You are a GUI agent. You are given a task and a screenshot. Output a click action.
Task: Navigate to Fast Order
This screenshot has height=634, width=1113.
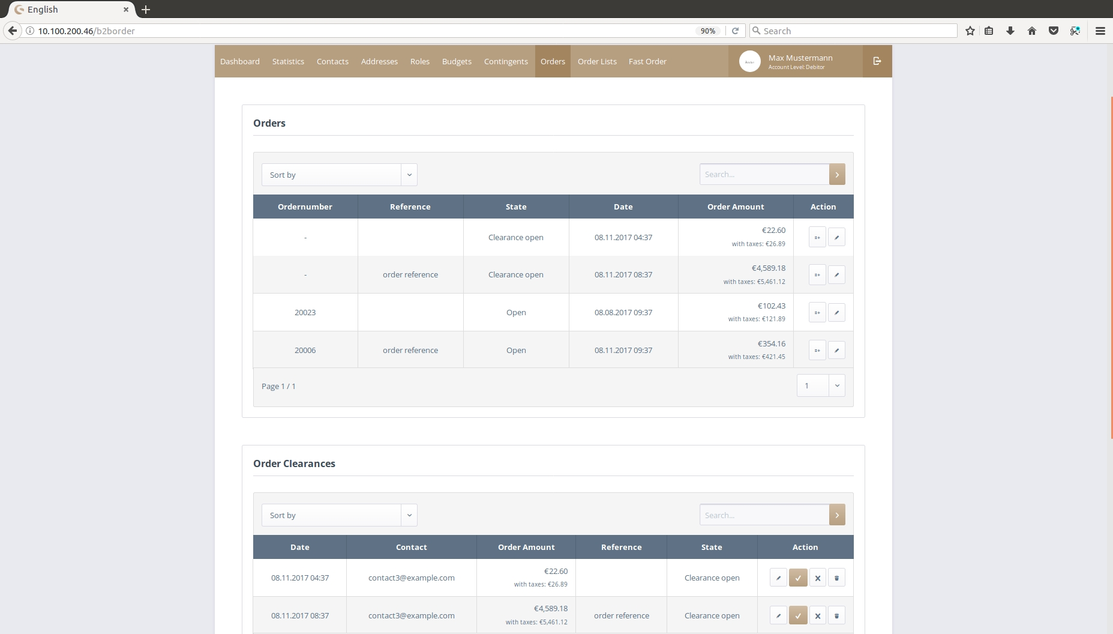647,61
